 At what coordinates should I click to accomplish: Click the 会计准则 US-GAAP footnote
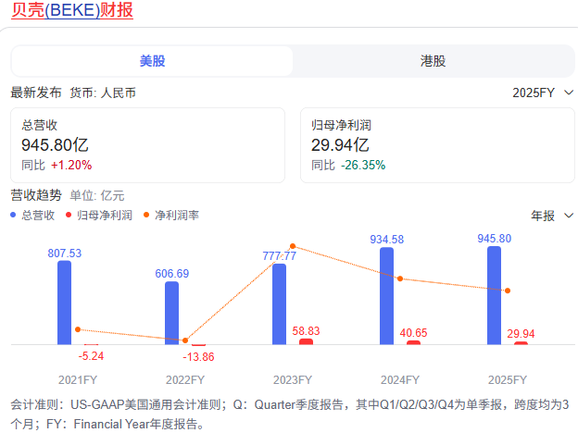tap(289, 414)
